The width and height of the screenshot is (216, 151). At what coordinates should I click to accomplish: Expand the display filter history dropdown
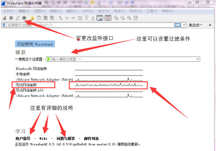184,25
